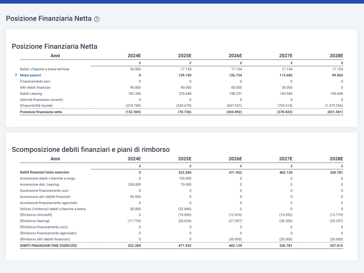Screen dimensions: 364x273
Task: Select the (Rimborso altri debliti finanziari) label
Action: (x=45, y=239)
